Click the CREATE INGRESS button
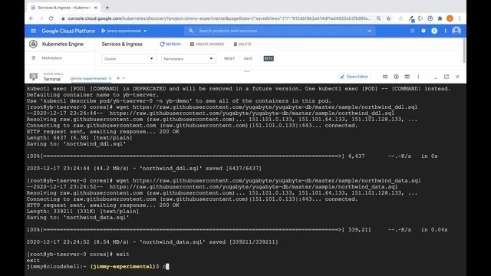This screenshot has width=491, height=276. coord(207,44)
